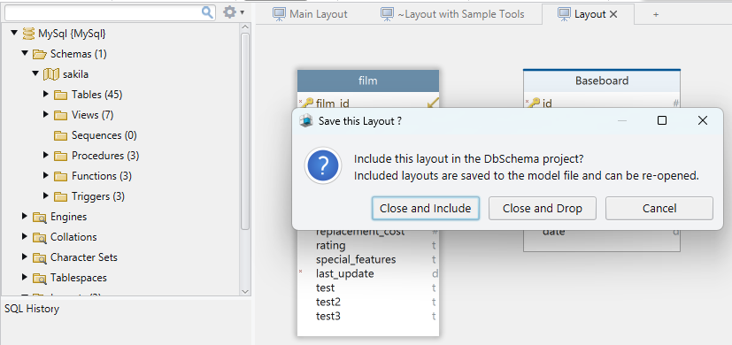
Task: Maximize the Save this Layout dialog
Action: click(x=661, y=121)
